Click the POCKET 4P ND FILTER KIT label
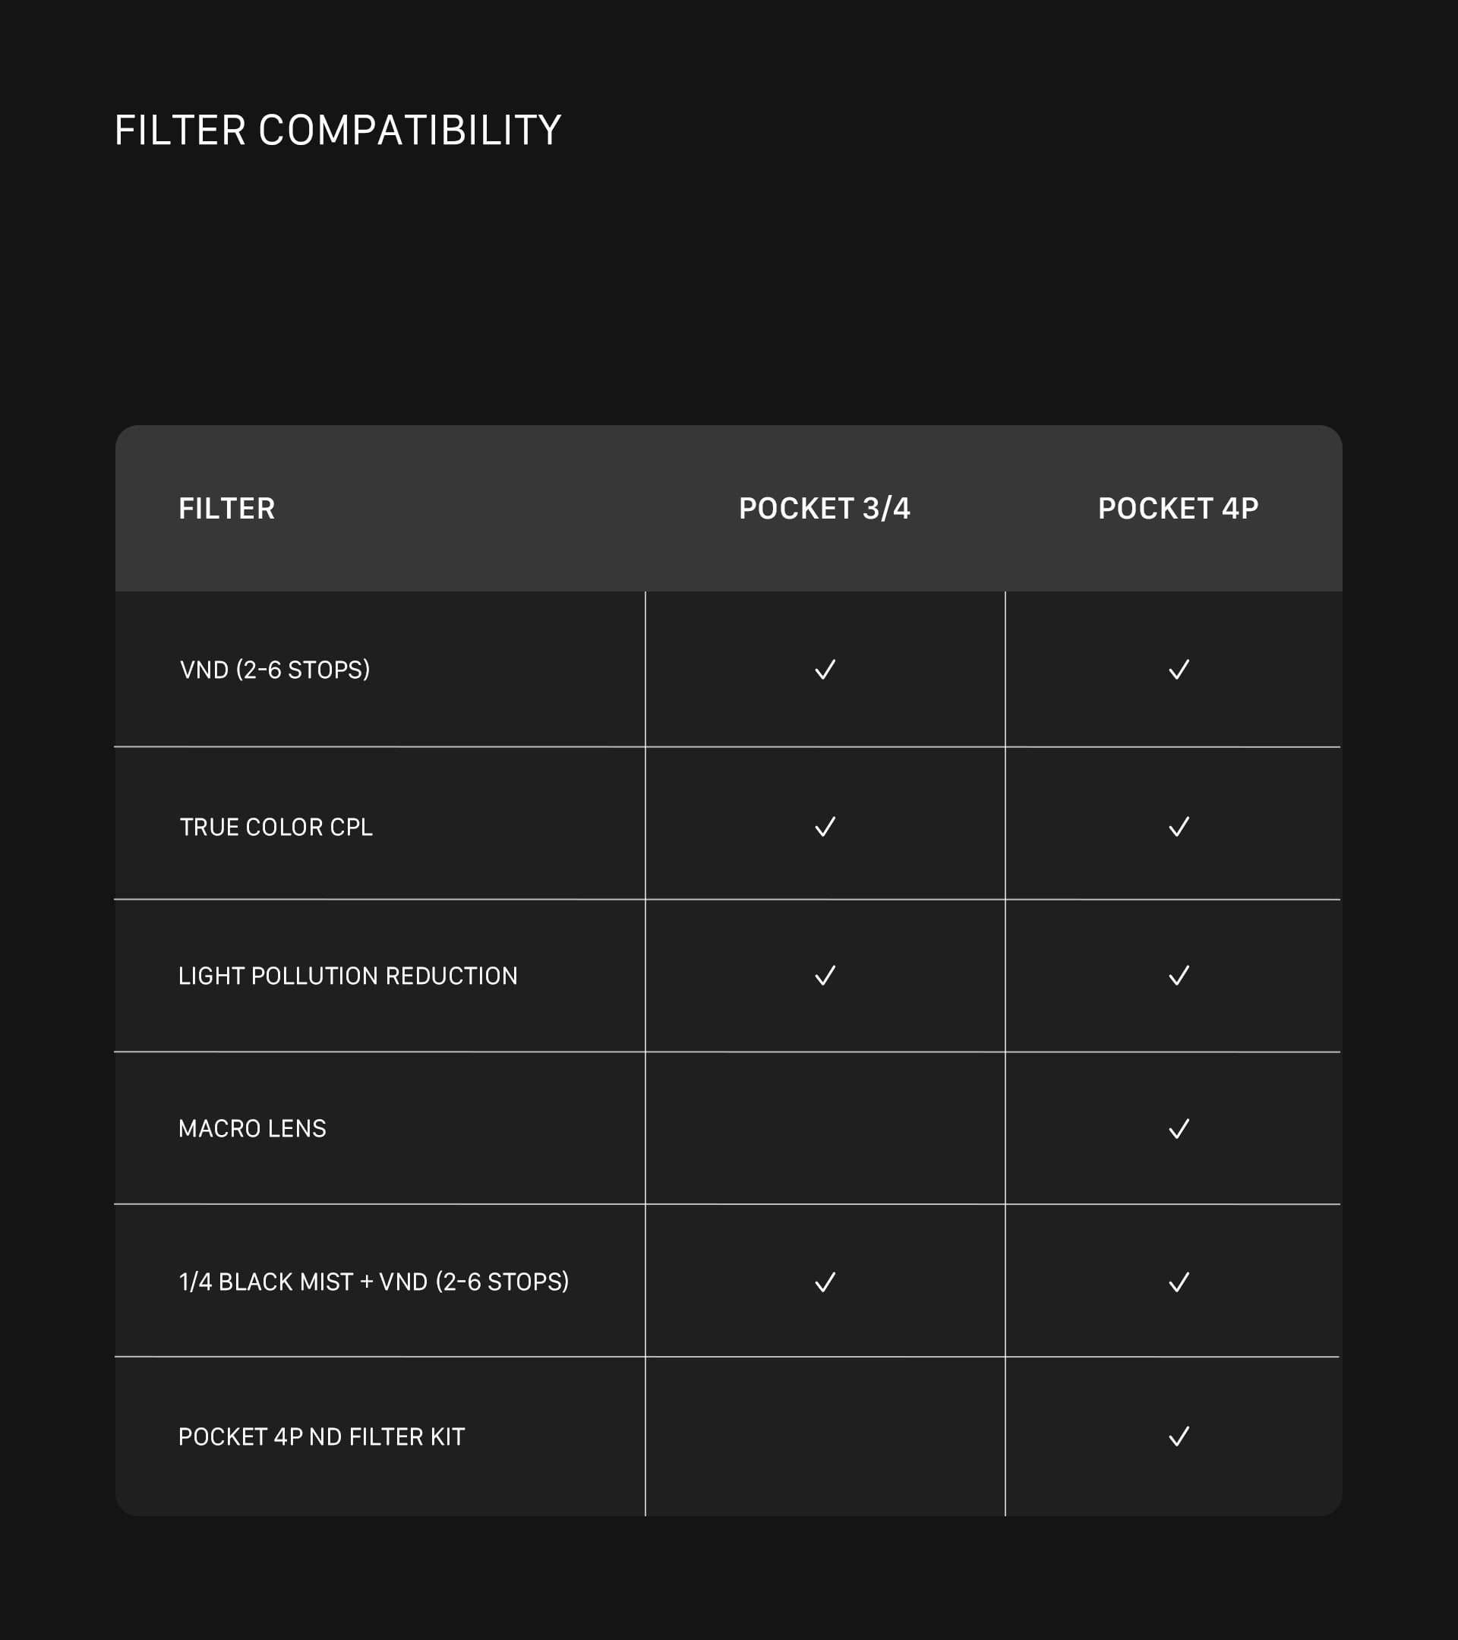Image resolution: width=1458 pixels, height=1640 pixels. (x=321, y=1436)
